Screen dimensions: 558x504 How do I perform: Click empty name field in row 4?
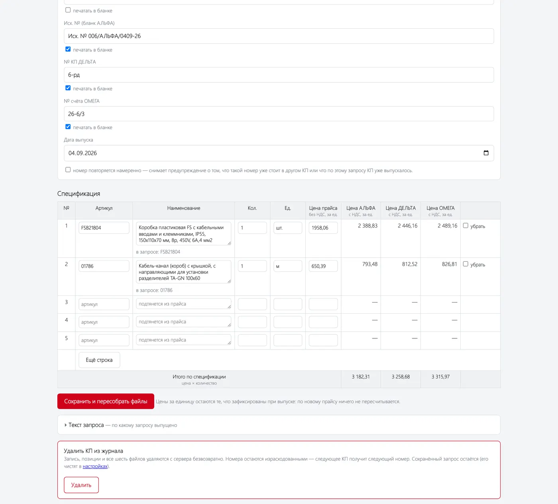184,322
